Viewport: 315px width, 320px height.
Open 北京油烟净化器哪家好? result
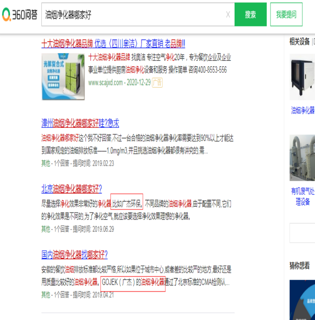(x=71, y=189)
